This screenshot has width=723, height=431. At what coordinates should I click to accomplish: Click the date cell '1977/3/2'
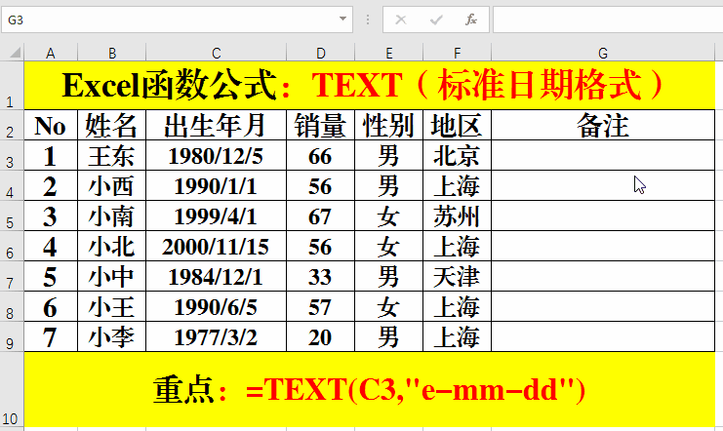(216, 336)
